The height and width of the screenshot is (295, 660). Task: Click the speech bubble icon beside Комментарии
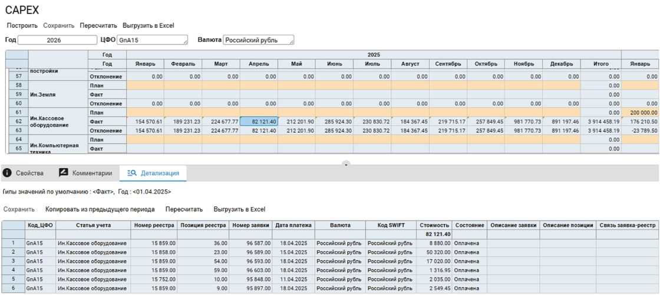pyautogui.click(x=64, y=173)
